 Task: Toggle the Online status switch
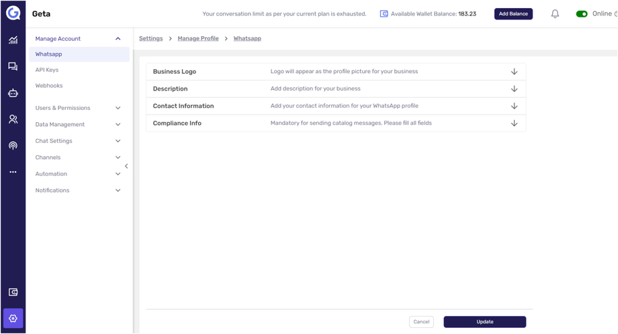[x=582, y=14]
